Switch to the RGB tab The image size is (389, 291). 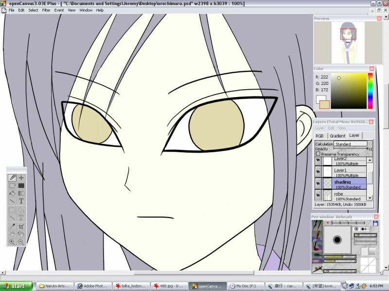click(319, 136)
